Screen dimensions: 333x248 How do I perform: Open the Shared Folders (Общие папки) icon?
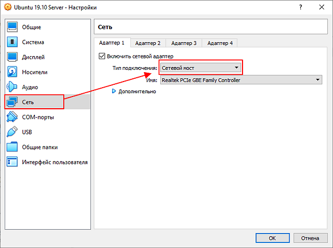[13, 147]
